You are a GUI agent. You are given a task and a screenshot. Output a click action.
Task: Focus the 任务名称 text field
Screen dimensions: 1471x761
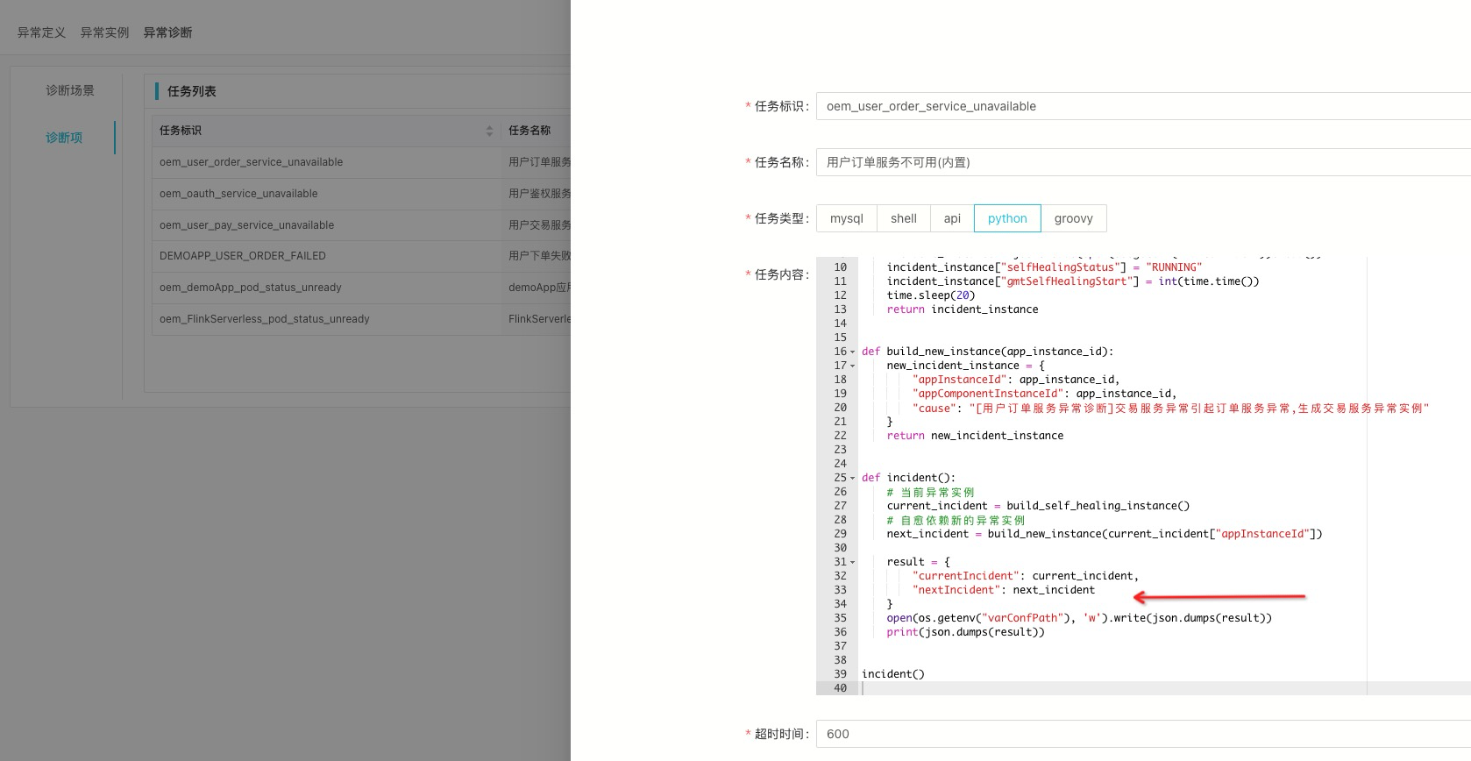click(1140, 162)
